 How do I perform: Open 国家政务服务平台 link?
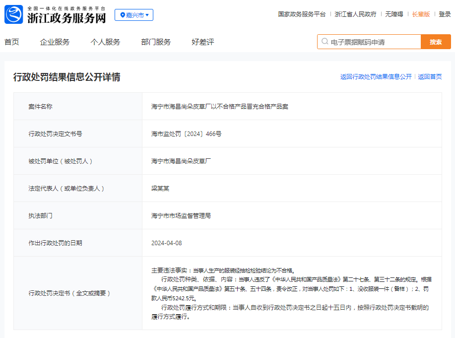point(302,14)
